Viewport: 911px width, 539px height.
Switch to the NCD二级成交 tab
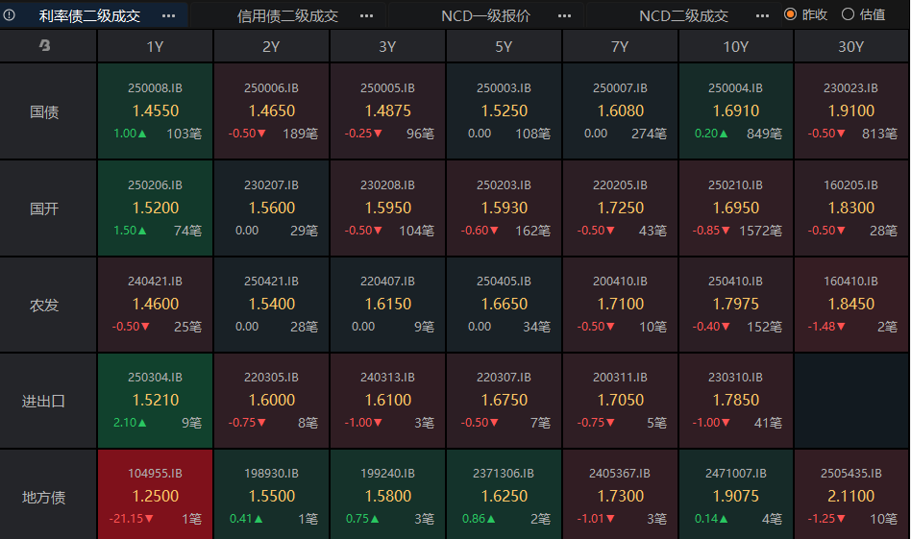point(684,15)
